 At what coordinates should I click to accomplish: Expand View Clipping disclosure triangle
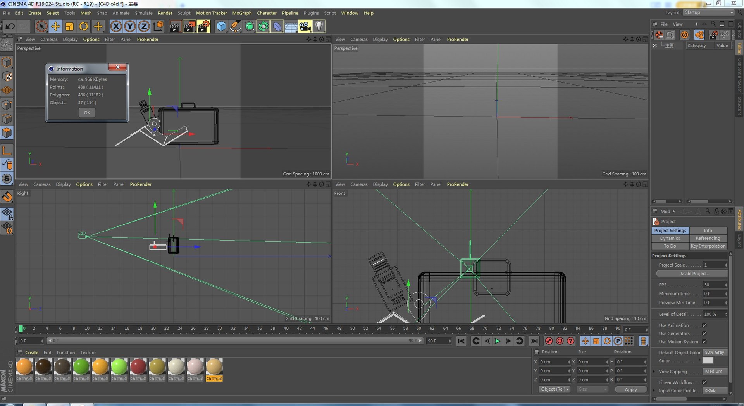[x=654, y=372]
